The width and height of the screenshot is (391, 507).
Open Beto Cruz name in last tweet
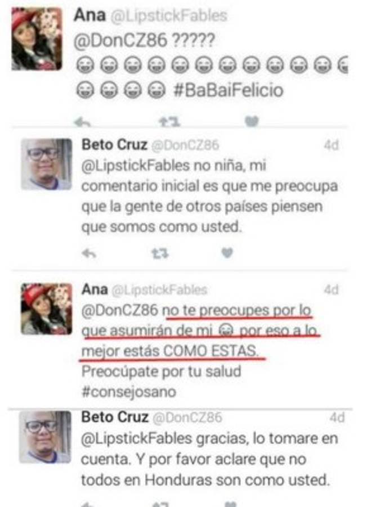click(115, 417)
